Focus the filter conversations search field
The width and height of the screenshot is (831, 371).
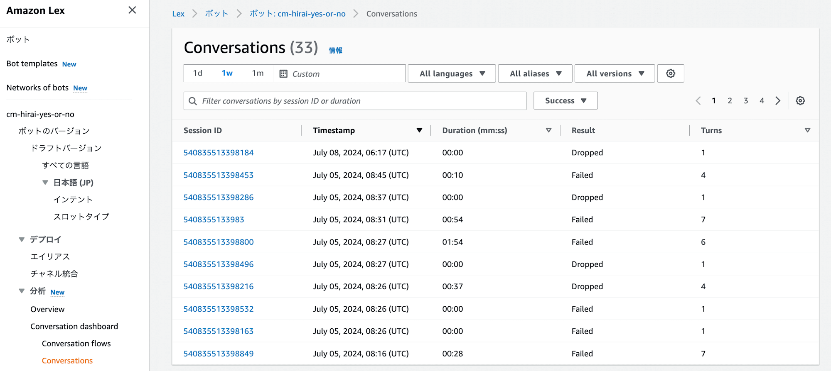[355, 101]
